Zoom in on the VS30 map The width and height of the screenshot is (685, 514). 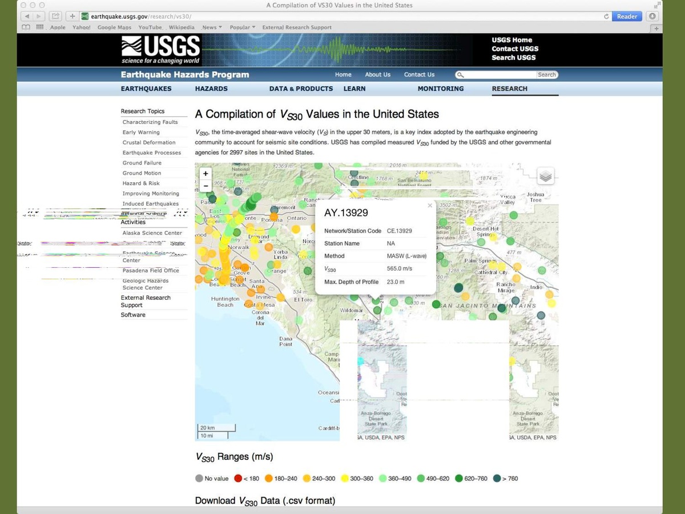point(205,174)
